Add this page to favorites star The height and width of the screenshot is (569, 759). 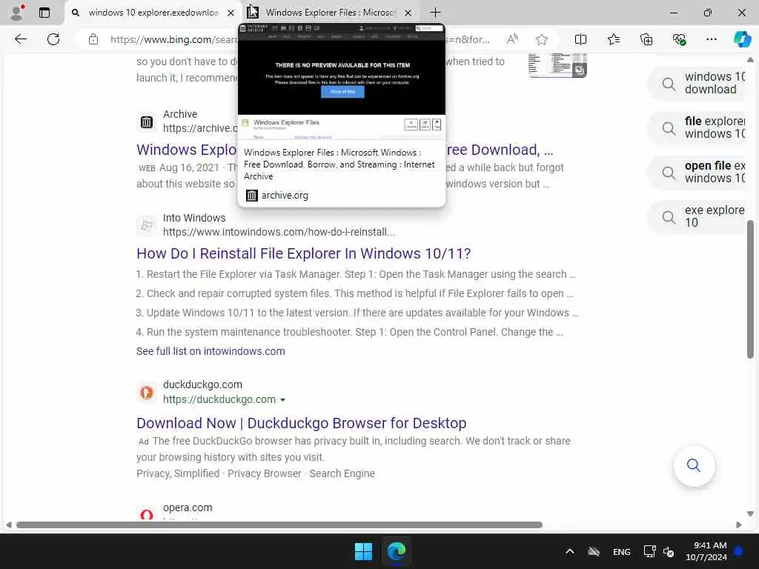coord(542,39)
